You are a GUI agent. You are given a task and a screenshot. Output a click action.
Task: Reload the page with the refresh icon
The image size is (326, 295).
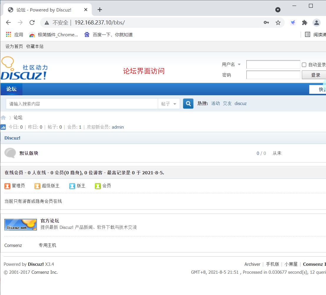click(x=32, y=22)
